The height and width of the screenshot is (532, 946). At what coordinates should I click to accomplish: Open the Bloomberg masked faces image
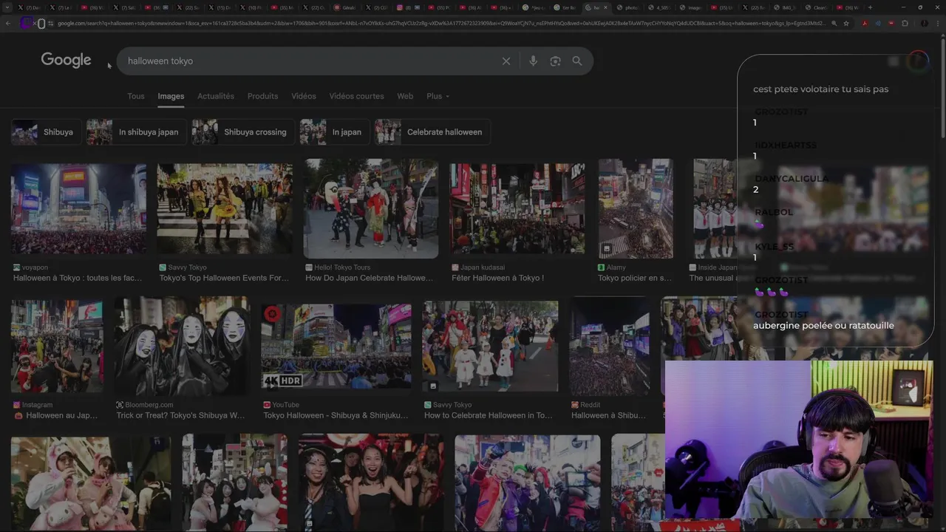182,345
